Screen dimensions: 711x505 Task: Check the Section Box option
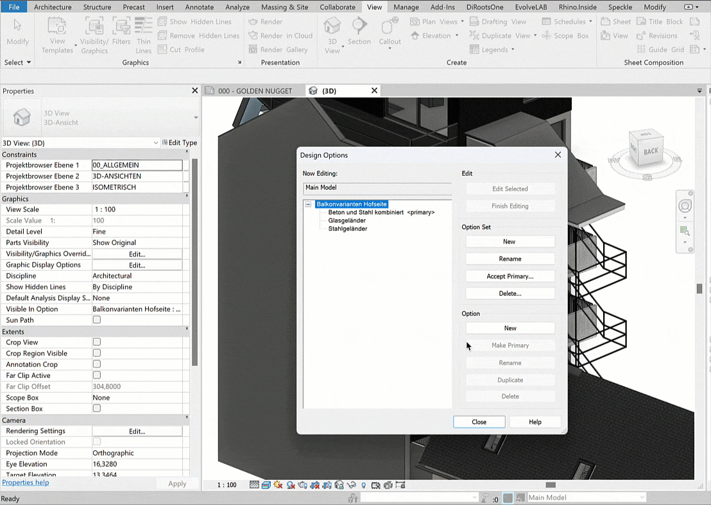pos(97,409)
